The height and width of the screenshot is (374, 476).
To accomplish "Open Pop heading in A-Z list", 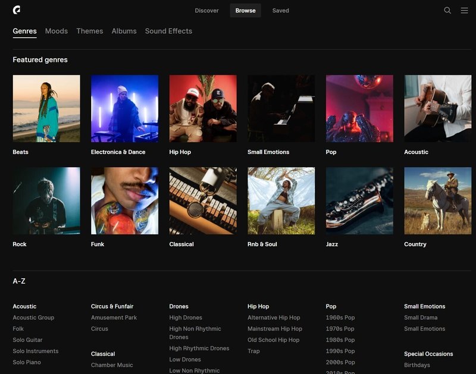I will coord(331,306).
